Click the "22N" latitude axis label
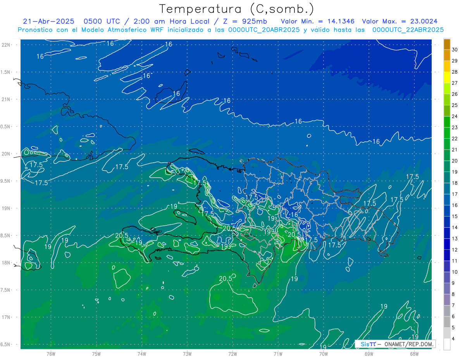Image resolution: width=465 pixels, height=359 pixels. 7,45
